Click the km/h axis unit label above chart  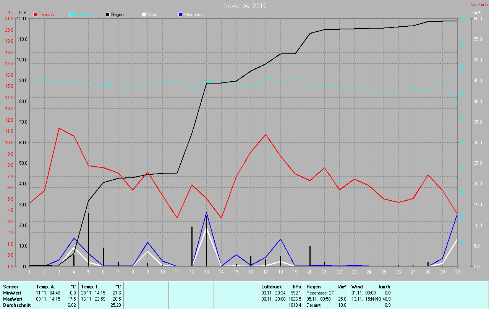476,13
